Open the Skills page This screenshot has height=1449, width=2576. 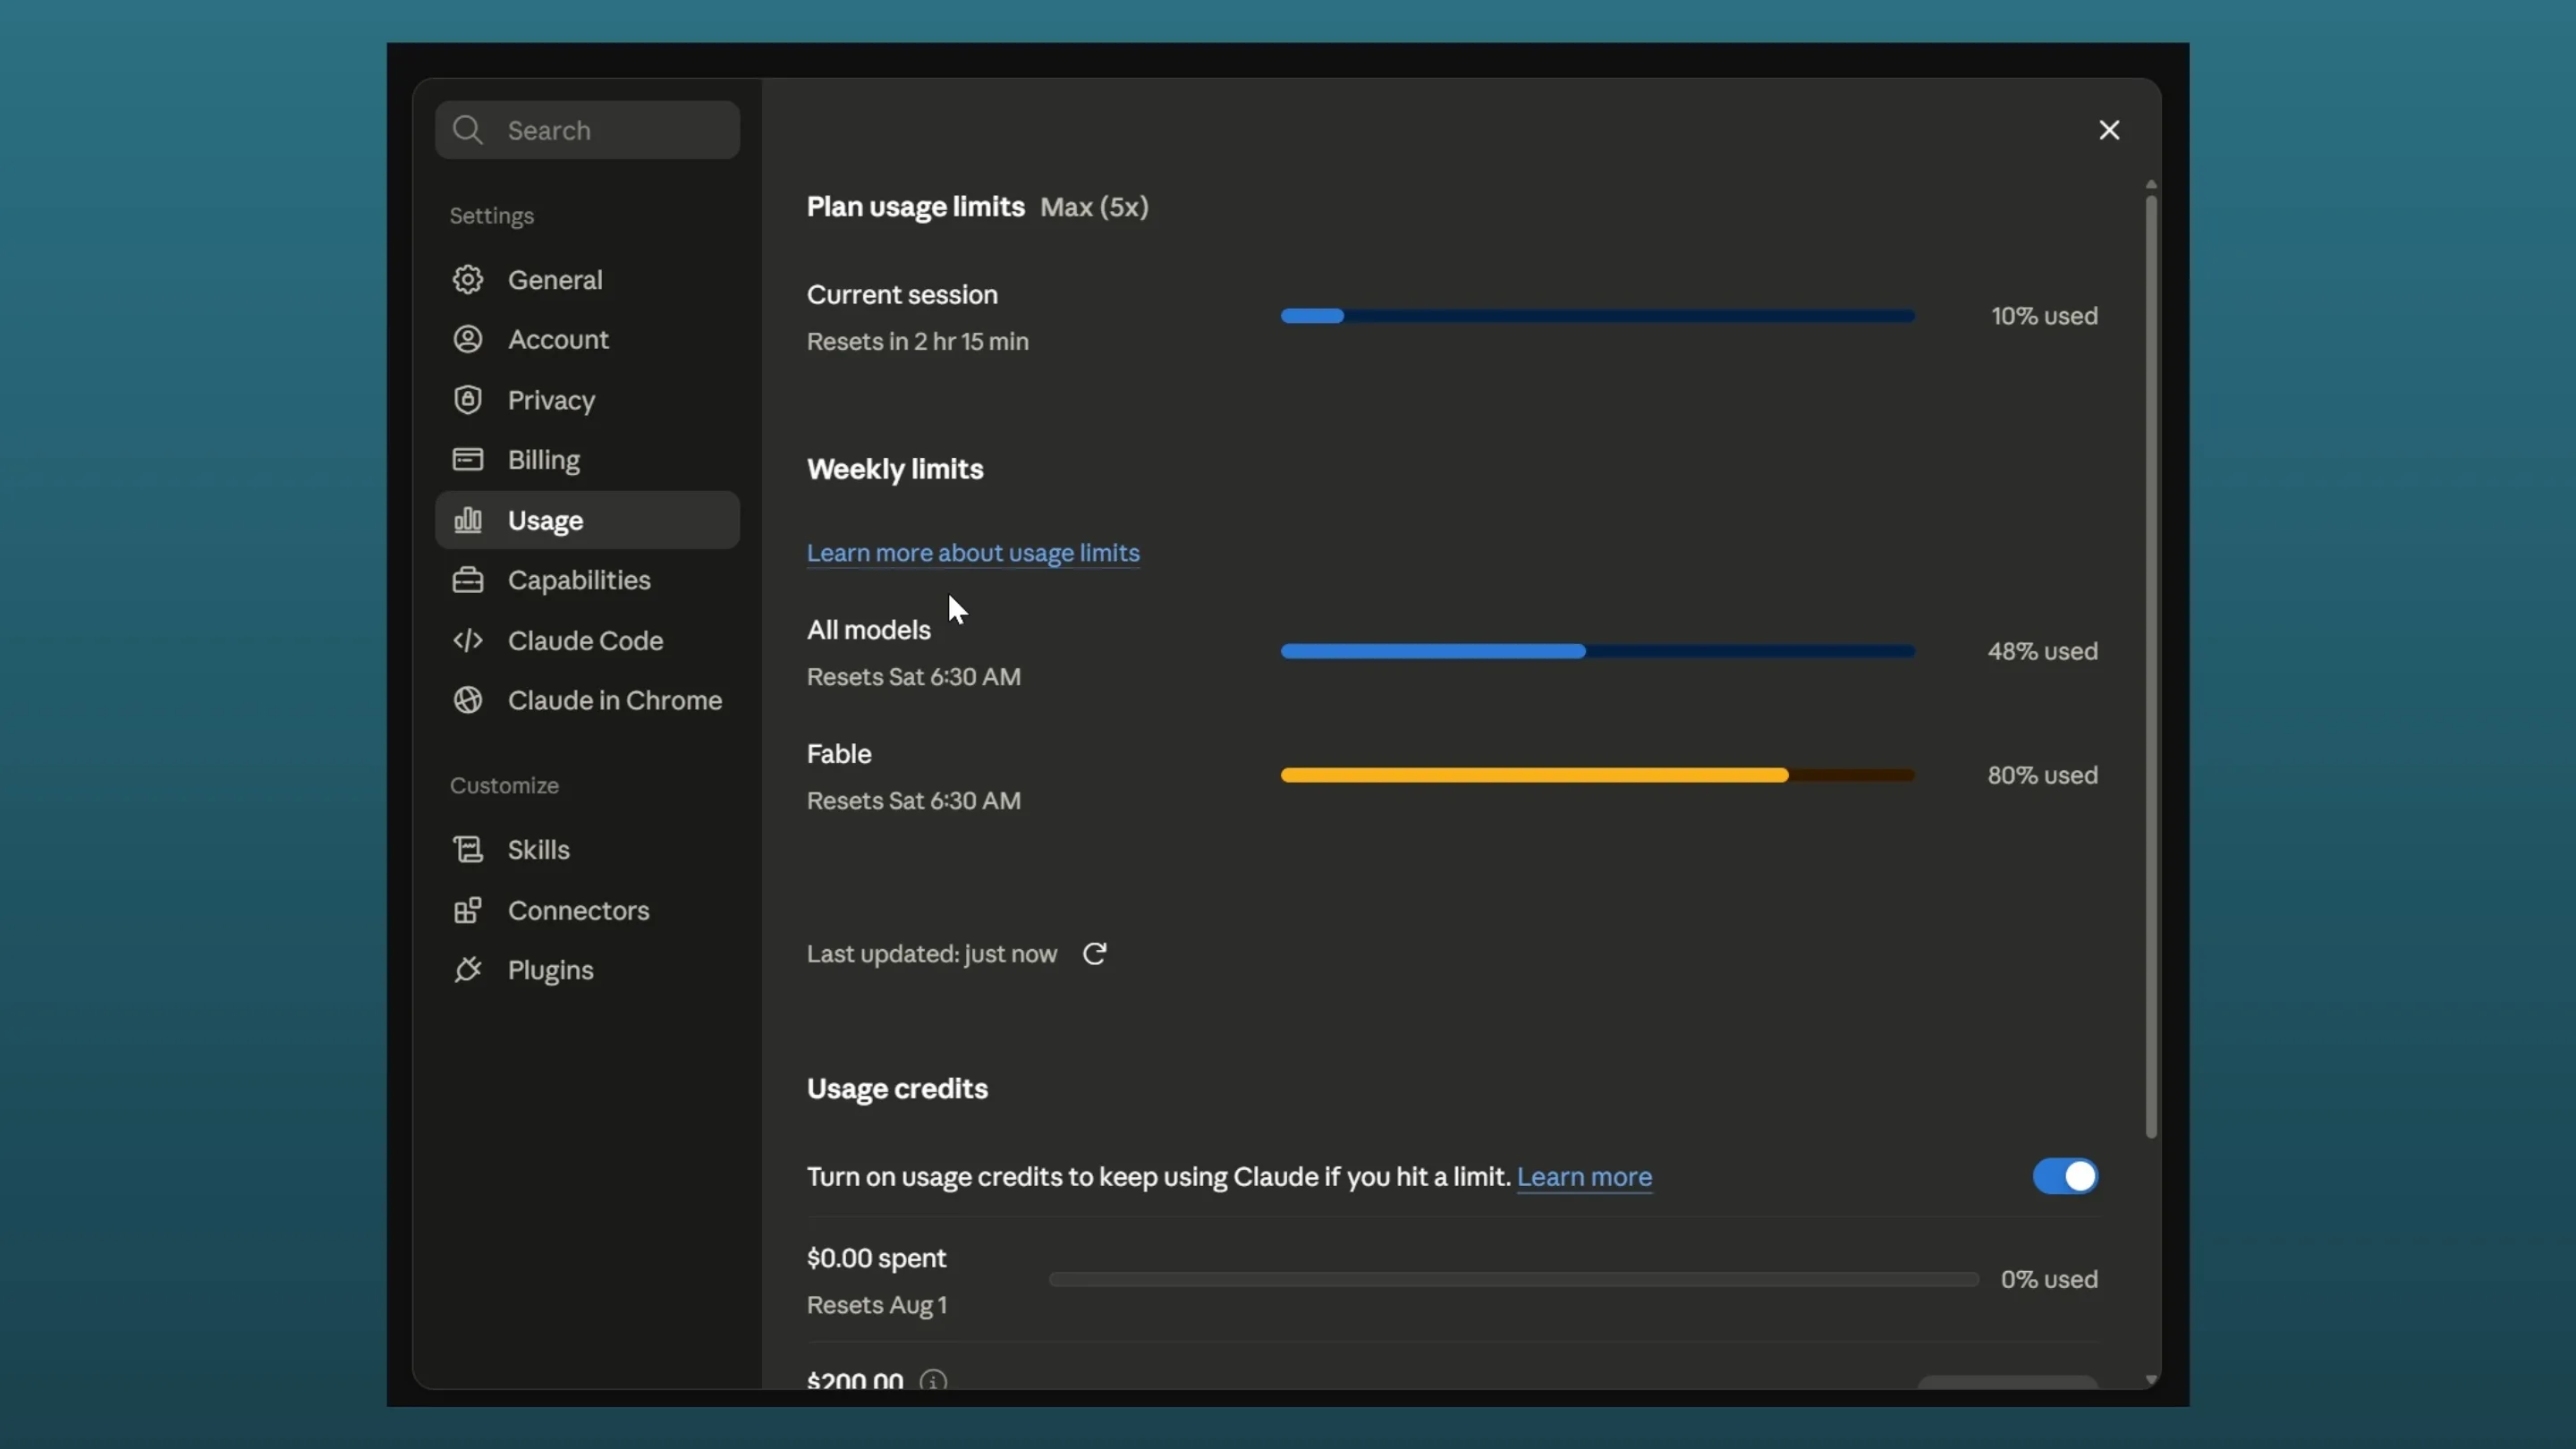tap(587, 849)
